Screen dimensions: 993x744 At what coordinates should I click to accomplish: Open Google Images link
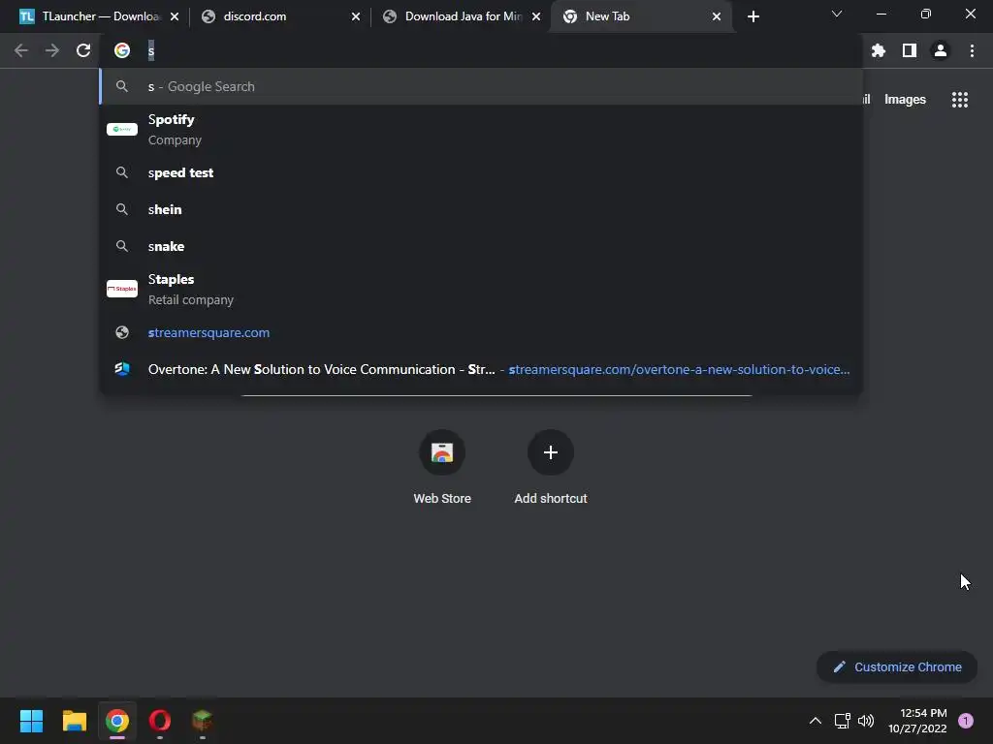click(905, 100)
